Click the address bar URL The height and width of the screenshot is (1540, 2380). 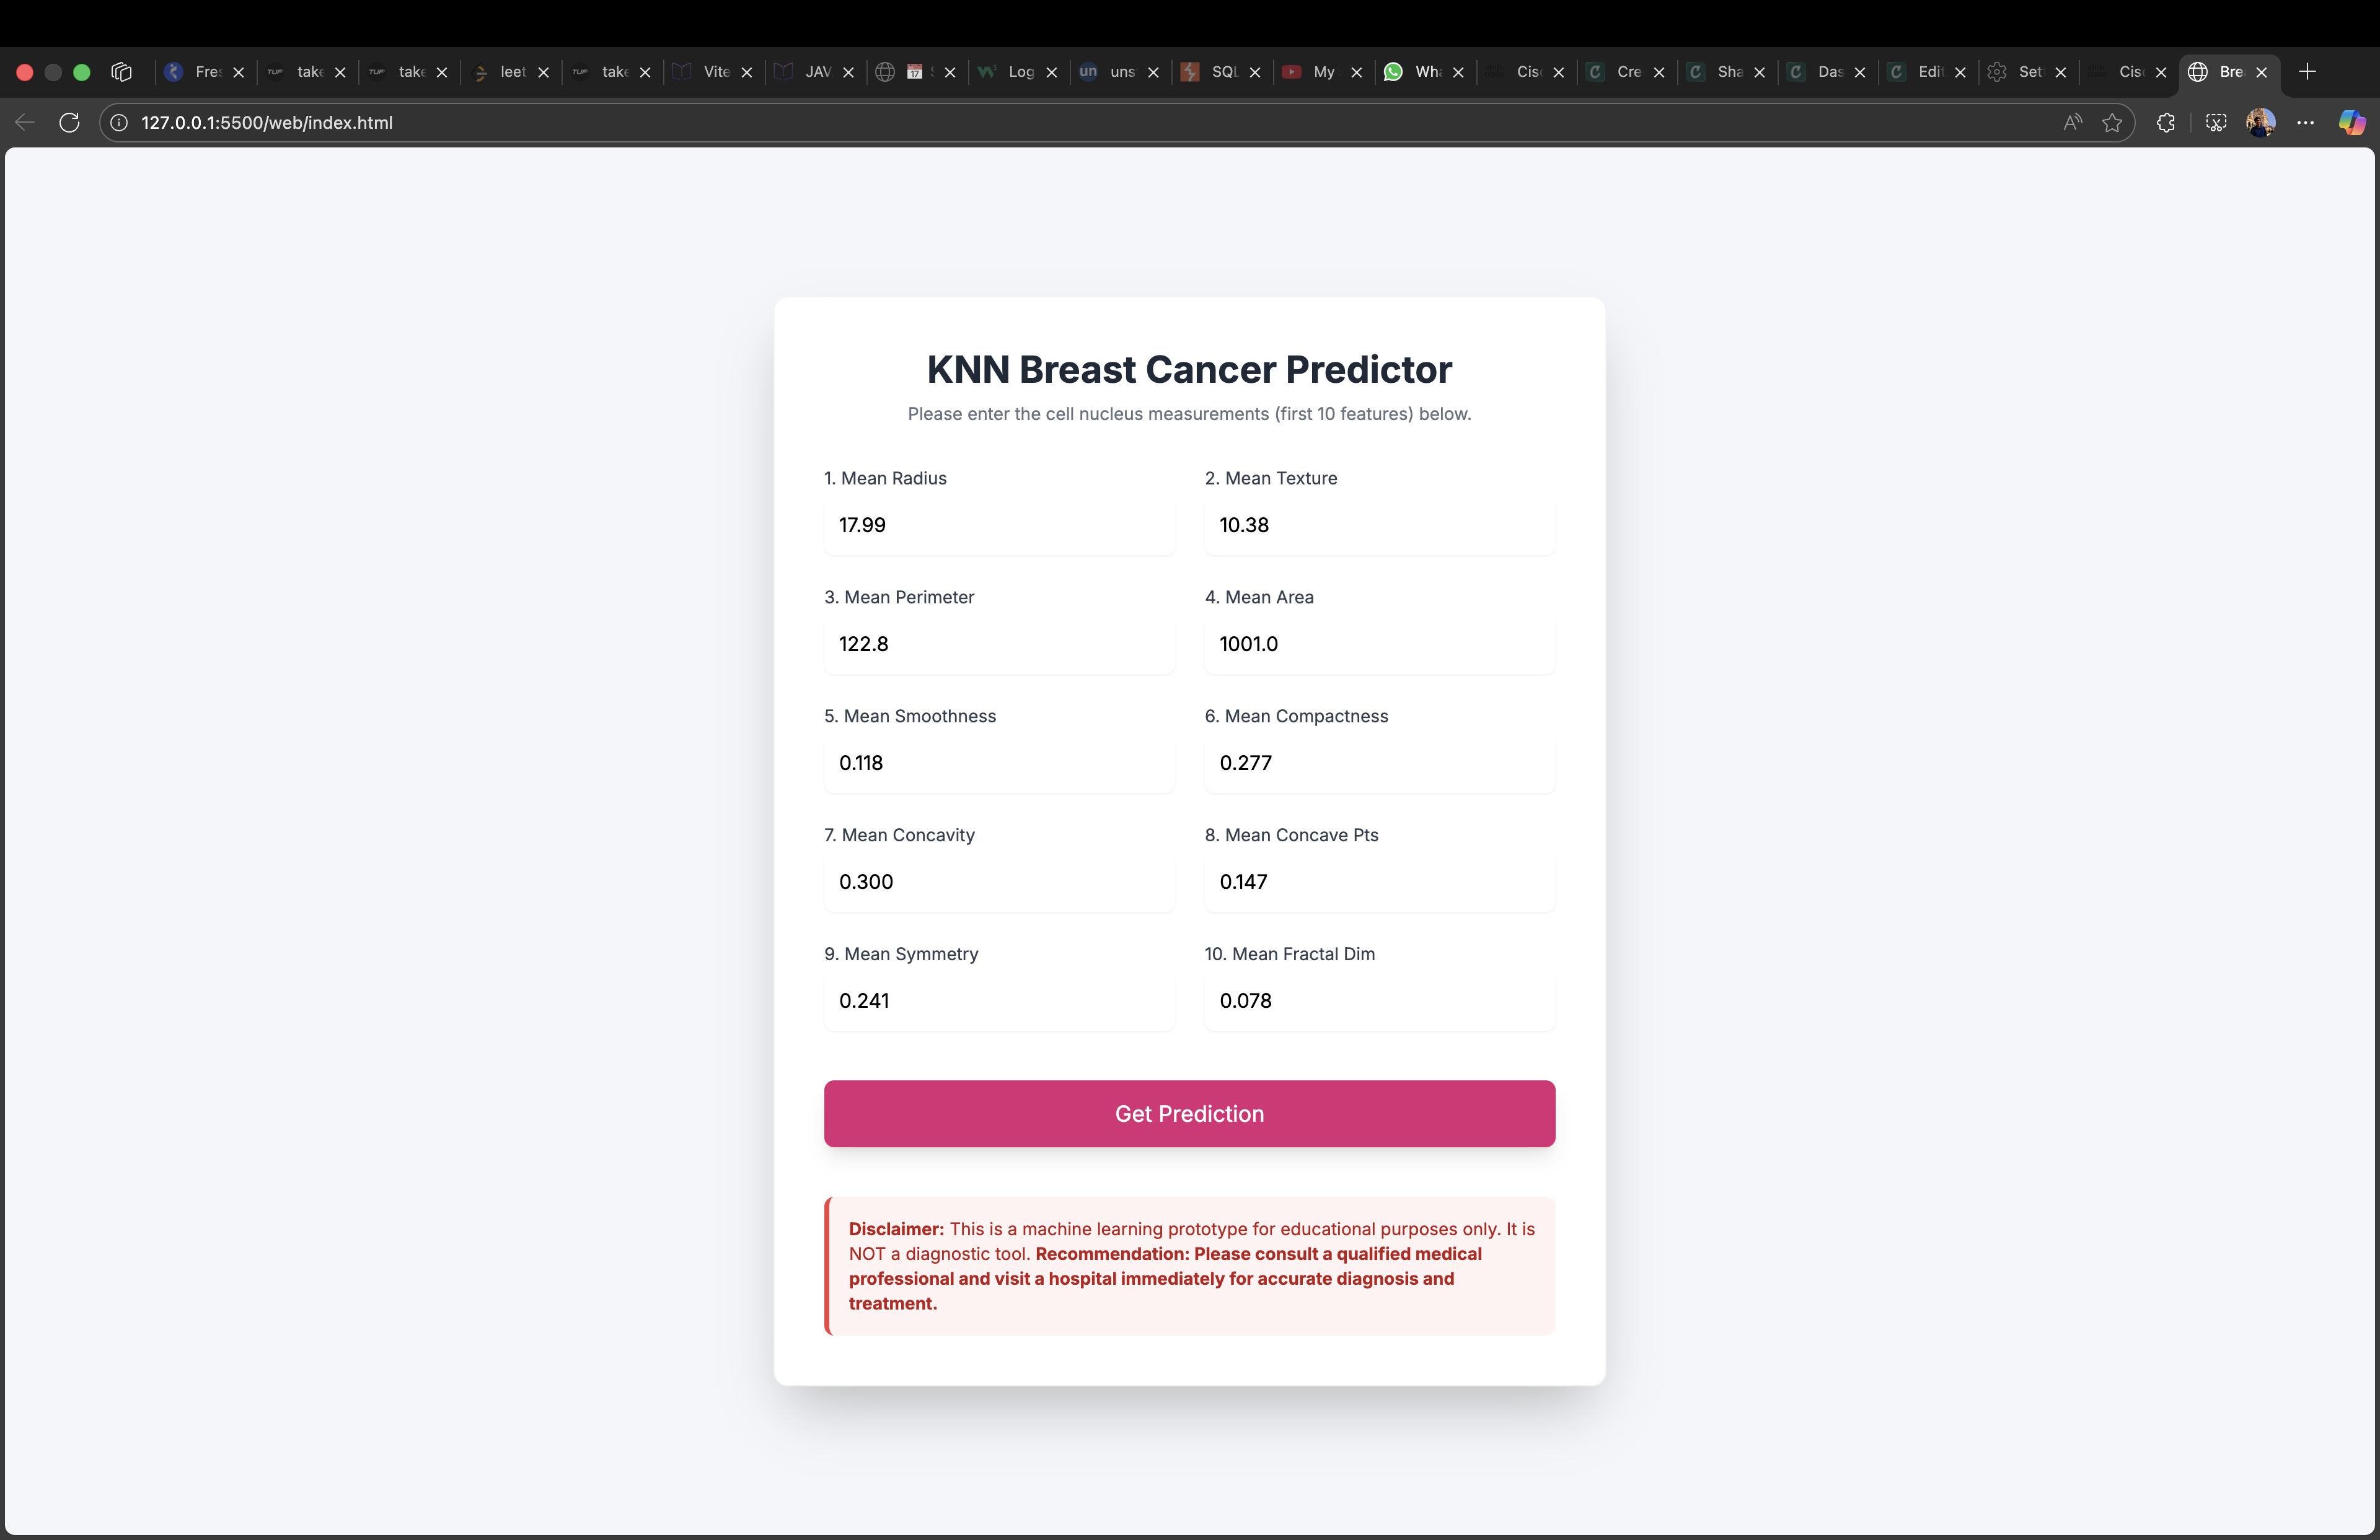pos(267,122)
